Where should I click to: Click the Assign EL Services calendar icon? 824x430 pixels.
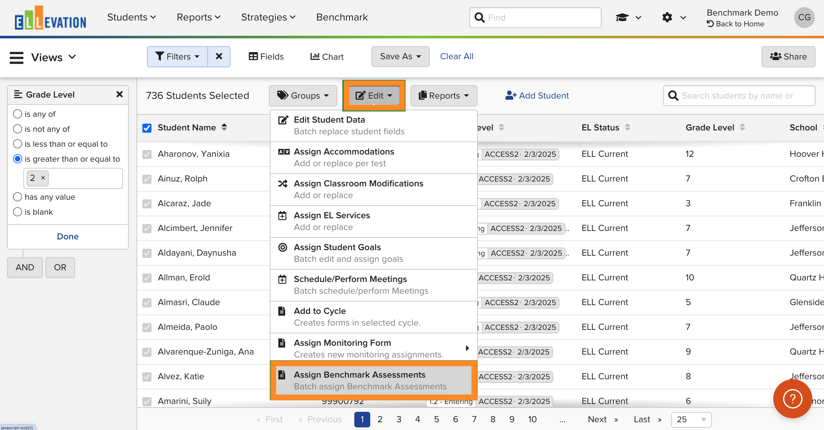click(x=282, y=216)
